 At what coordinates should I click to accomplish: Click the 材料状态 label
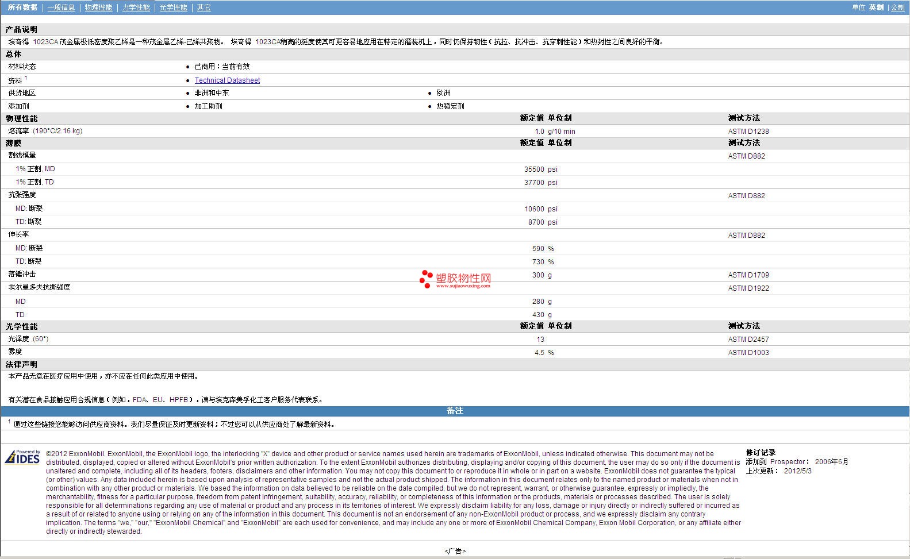tap(22, 67)
